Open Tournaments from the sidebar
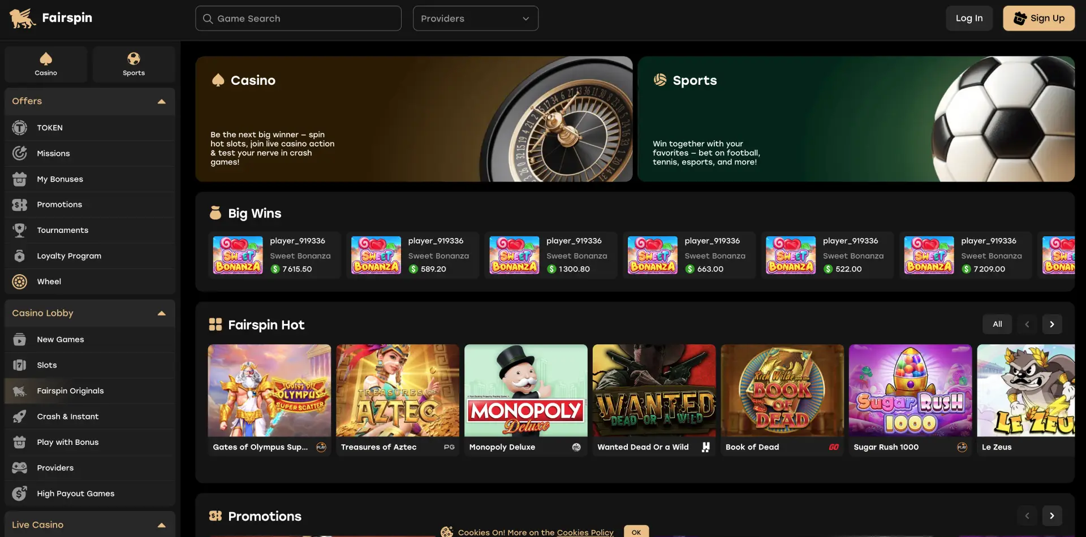 (x=62, y=230)
